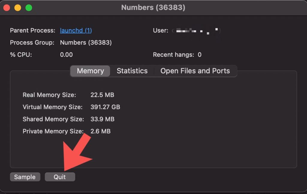Minimize the window with the yellow button

18,8
